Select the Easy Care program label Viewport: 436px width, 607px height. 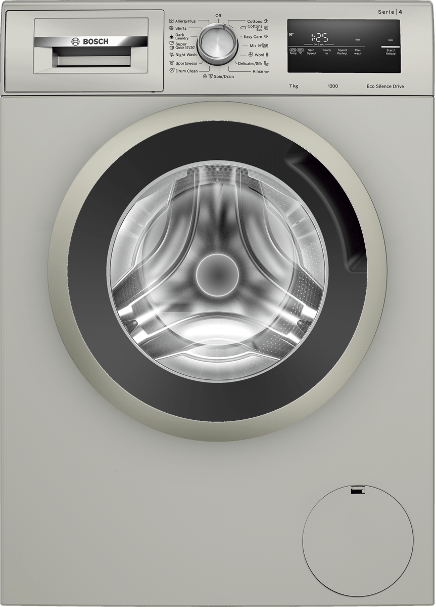pos(253,37)
